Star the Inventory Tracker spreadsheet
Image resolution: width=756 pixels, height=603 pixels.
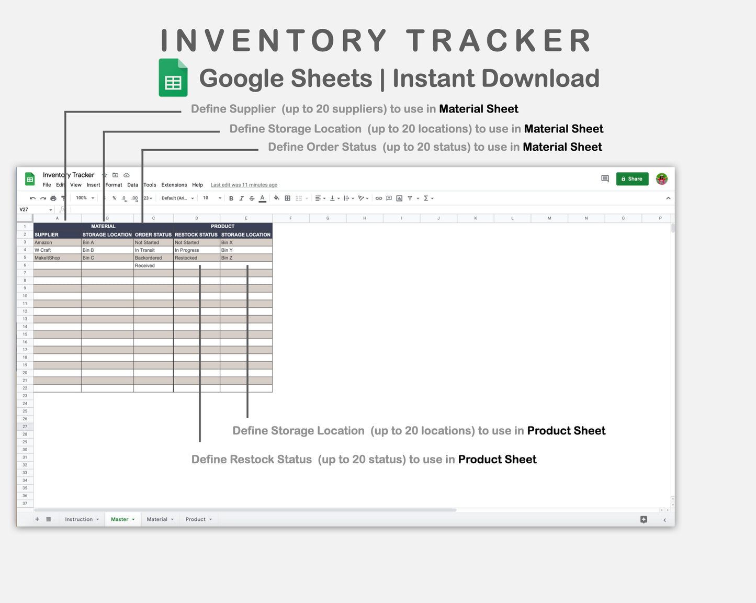[104, 175]
